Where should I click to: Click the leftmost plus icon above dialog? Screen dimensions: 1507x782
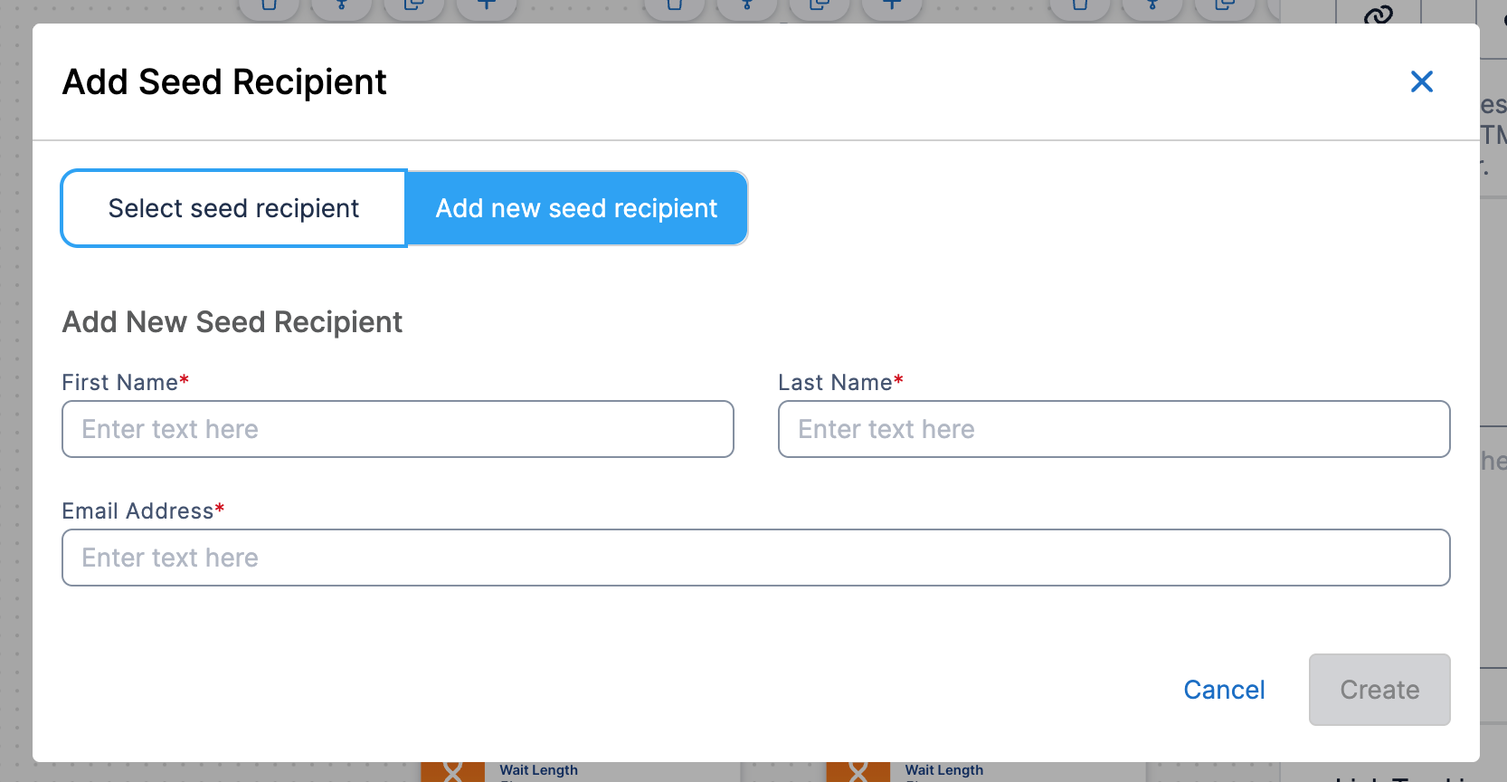coord(487,7)
